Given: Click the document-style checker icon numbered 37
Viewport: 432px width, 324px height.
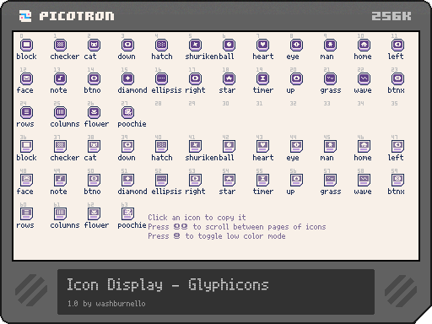Looking at the screenshot, I should pyautogui.click(x=60, y=146).
